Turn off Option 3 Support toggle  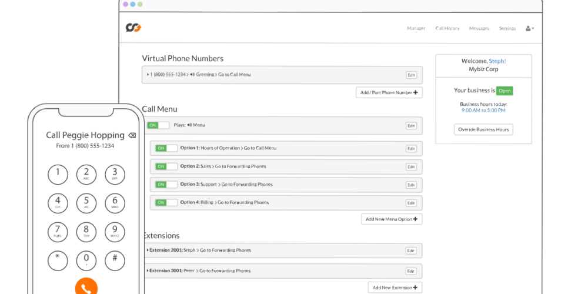(x=166, y=185)
